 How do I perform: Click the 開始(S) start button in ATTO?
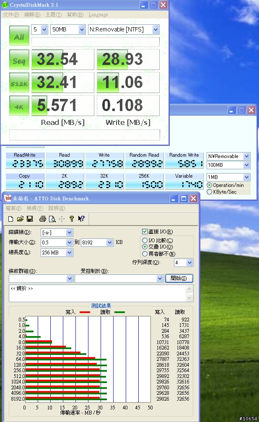pos(179,278)
